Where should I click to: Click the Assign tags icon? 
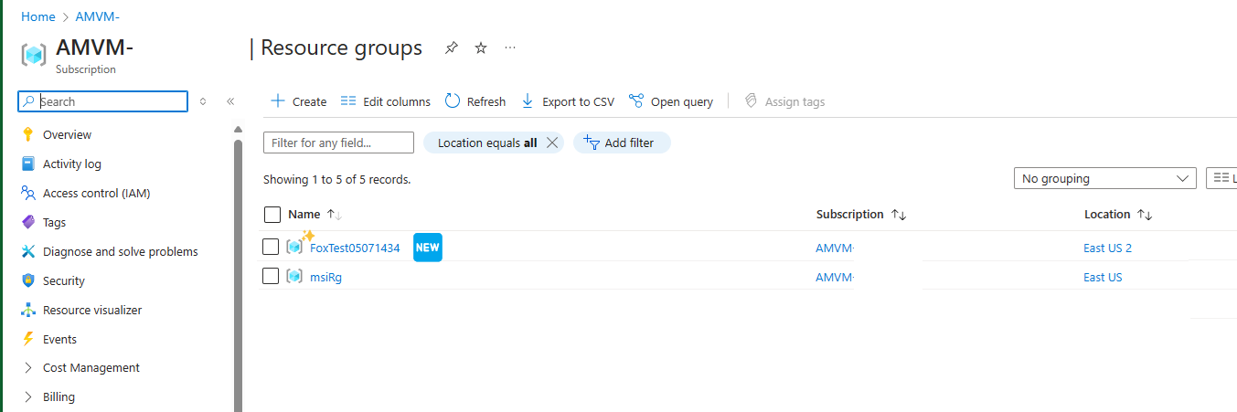[x=751, y=101]
